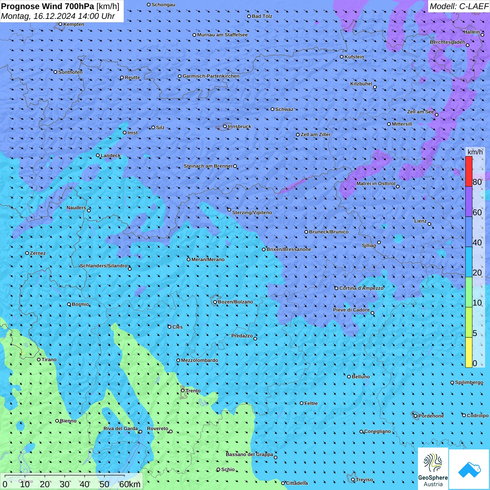Image resolution: width=490 pixels, height=490 pixels.
Task: Select the Landeck location dot
Action: coord(98,155)
